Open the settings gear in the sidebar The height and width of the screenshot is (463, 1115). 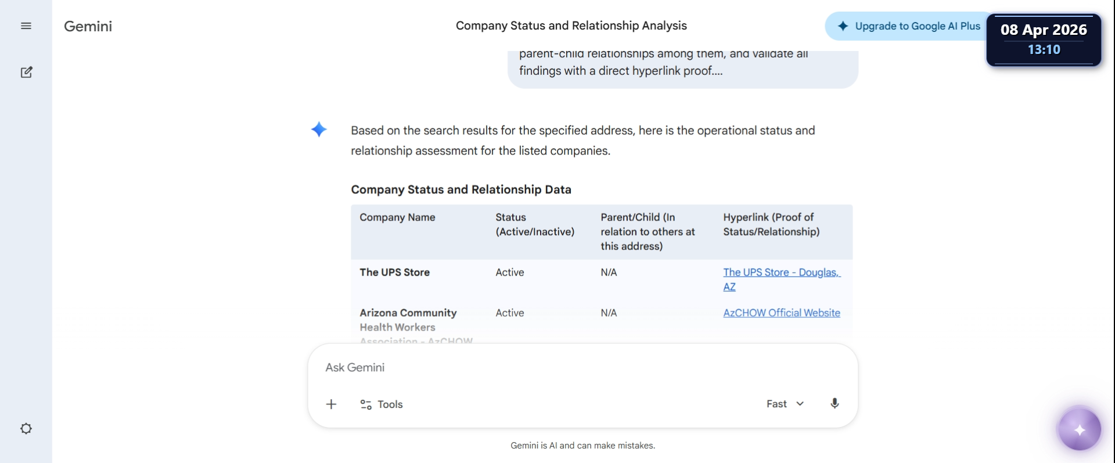click(26, 429)
